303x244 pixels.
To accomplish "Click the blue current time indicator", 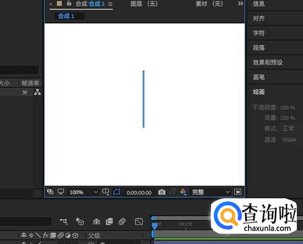I will (x=155, y=225).
